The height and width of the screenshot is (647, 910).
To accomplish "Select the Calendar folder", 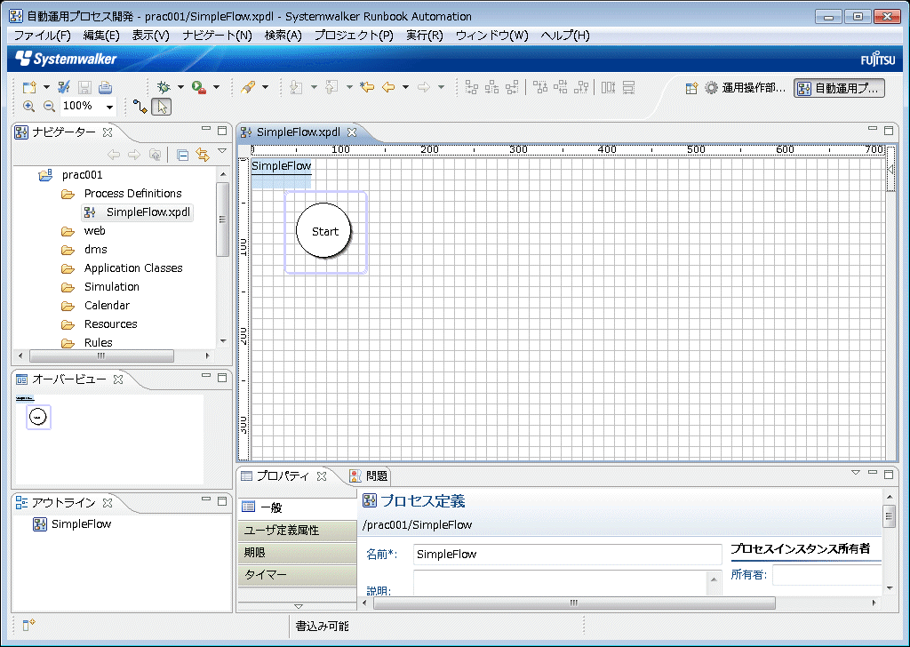I will (x=107, y=305).
